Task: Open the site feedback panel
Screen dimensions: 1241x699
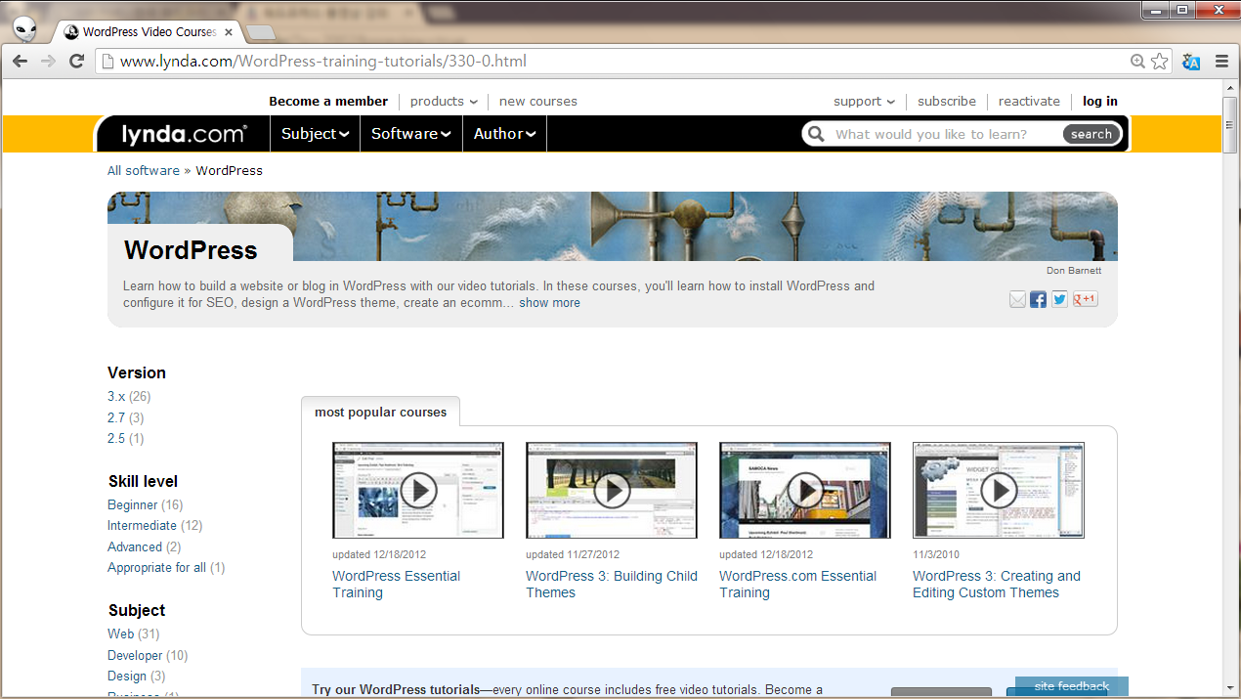Action: click(1072, 686)
